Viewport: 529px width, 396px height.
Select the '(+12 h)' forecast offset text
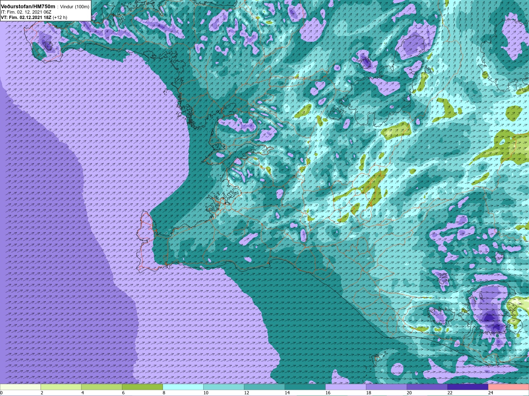tap(60, 17)
